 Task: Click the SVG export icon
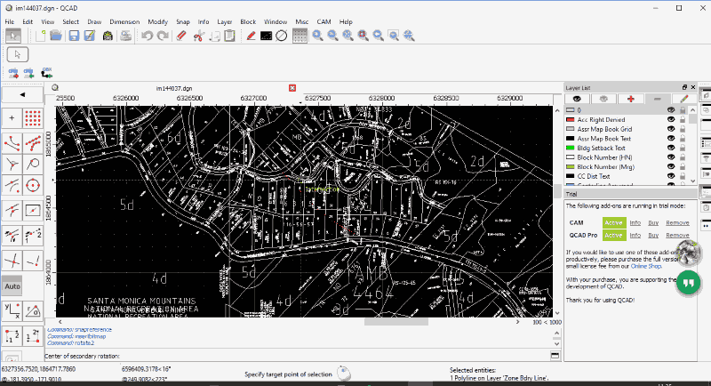click(108, 36)
